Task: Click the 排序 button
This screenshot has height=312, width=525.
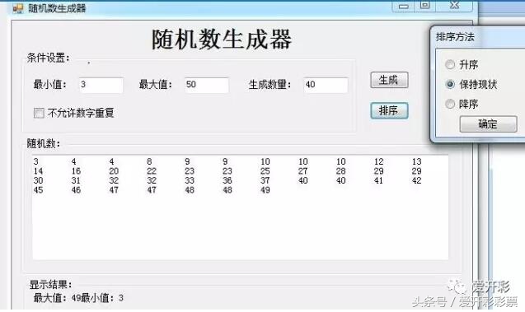Action: point(389,110)
